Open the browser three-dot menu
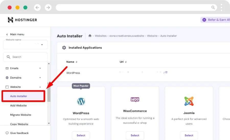This screenshot has height=140, width=230. point(221,8)
